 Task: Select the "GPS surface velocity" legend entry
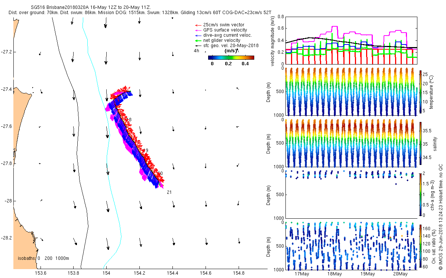point(225,30)
